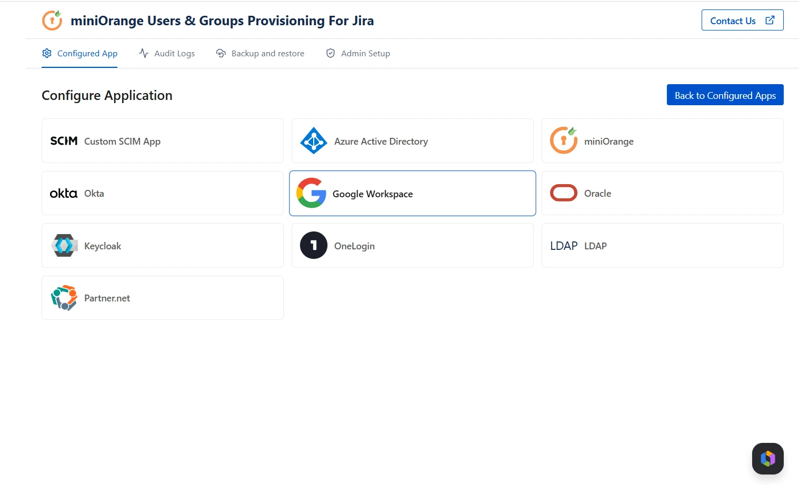Select the Google Workspace label

point(373,194)
